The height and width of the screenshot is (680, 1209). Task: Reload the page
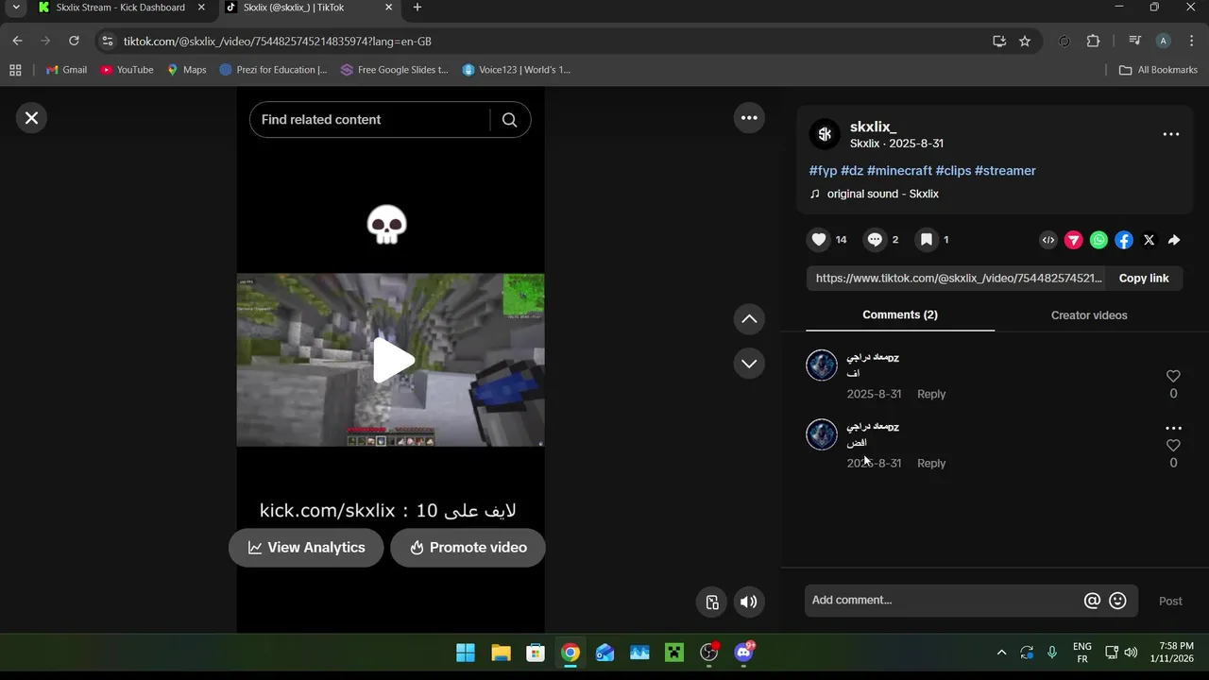pyautogui.click(x=74, y=42)
